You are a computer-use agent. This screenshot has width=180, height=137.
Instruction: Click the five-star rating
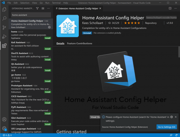[x=132, y=23]
